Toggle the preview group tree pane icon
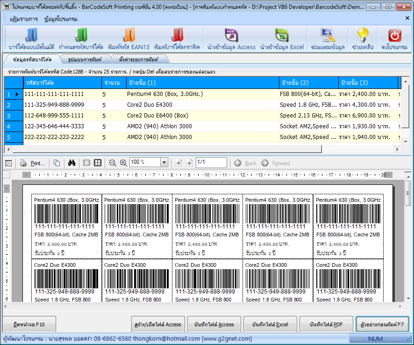The width and height of the screenshot is (414, 345). [8, 163]
